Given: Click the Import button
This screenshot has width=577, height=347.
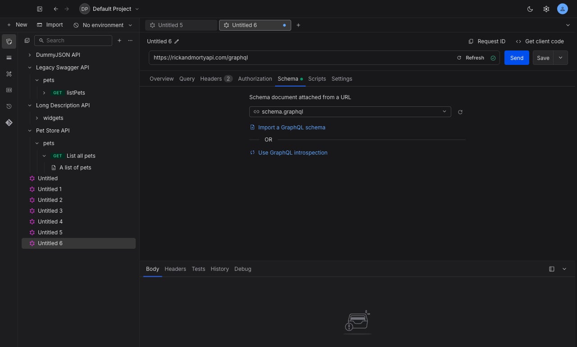Looking at the screenshot, I should pos(50,25).
